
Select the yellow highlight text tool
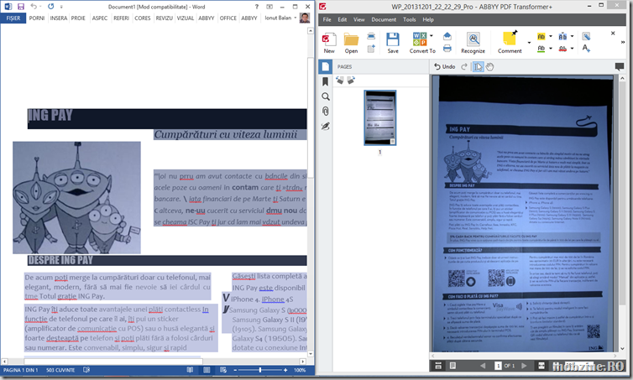tap(541, 36)
